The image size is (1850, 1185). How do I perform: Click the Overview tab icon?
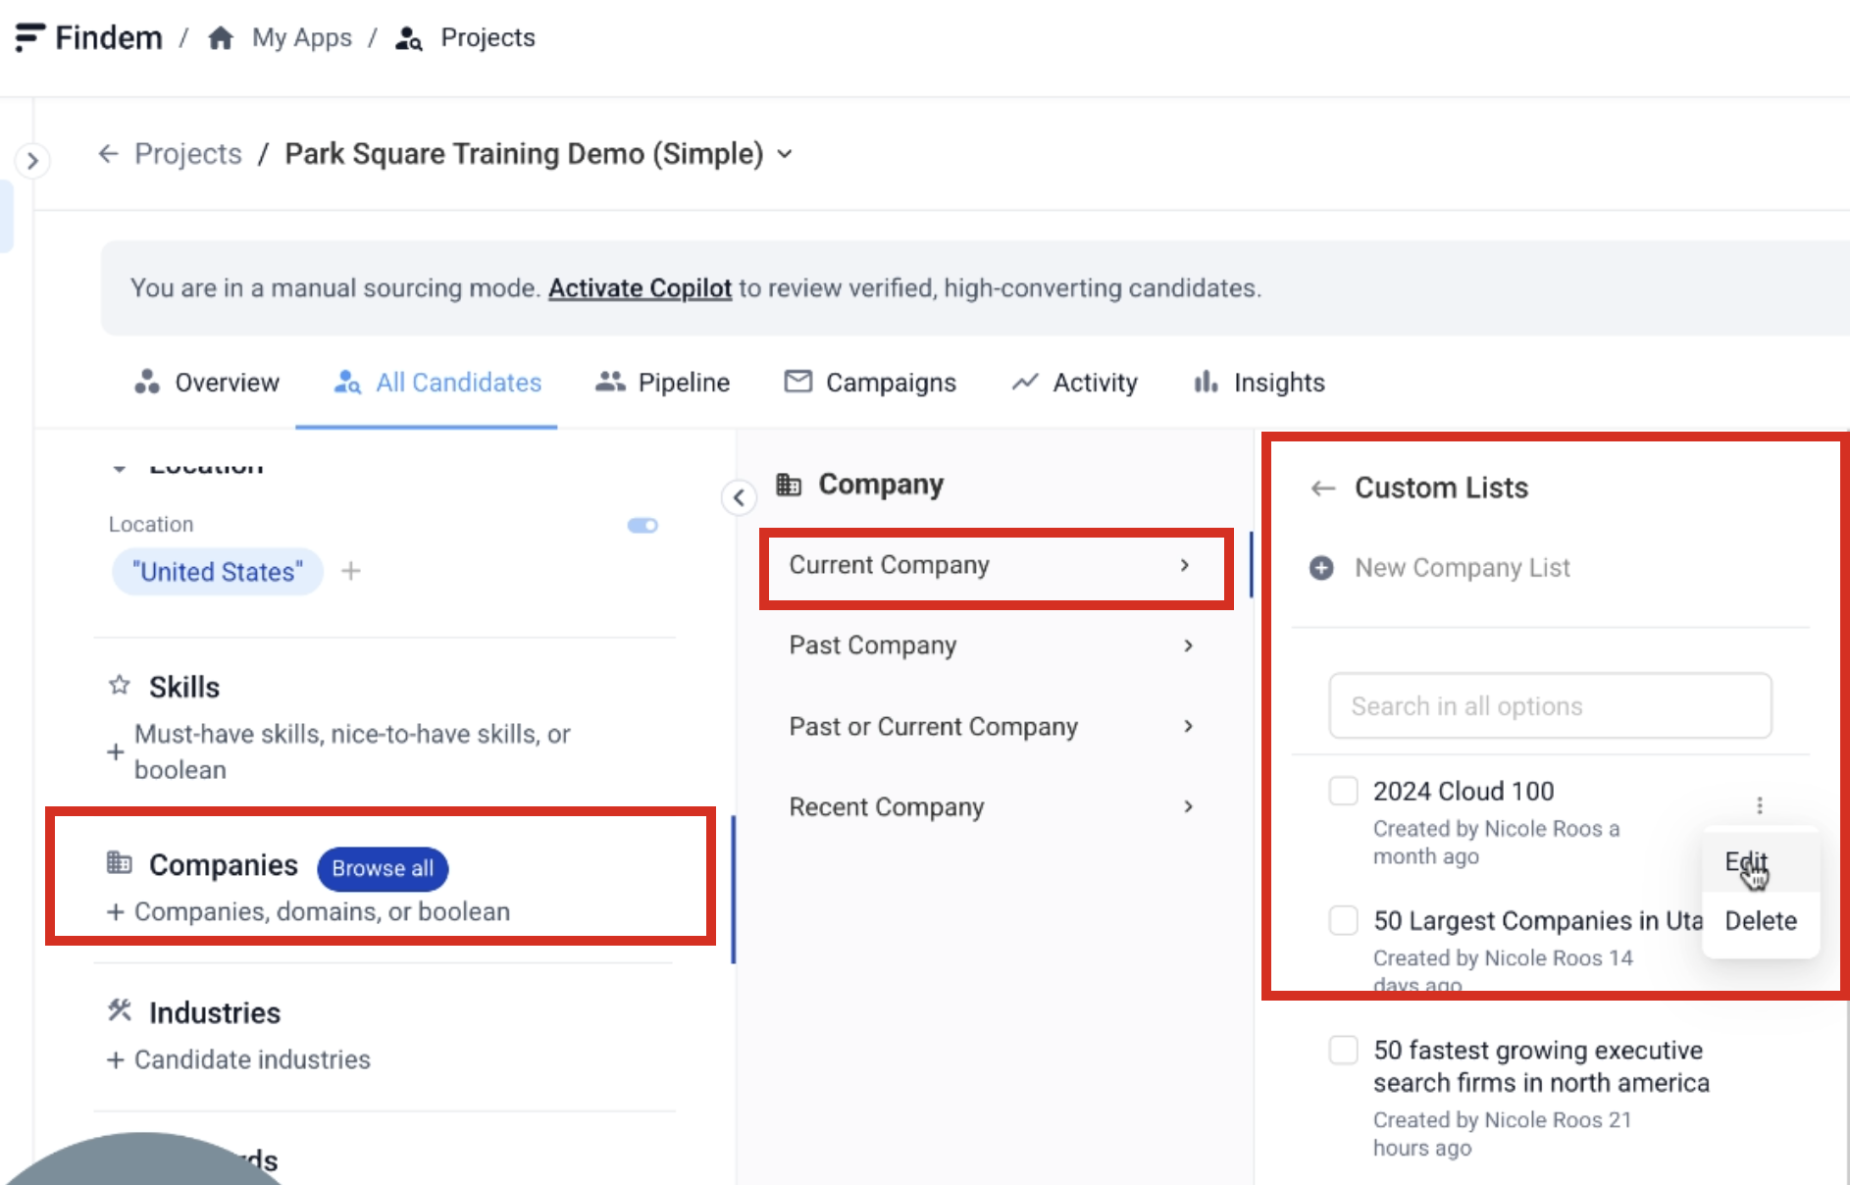[x=147, y=382]
